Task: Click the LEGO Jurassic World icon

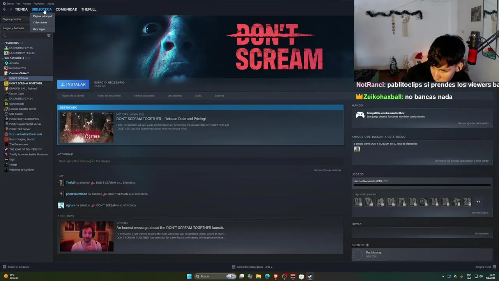Action: 6,109
